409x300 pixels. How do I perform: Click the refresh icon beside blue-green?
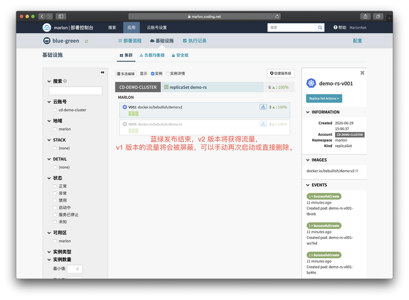[86, 41]
